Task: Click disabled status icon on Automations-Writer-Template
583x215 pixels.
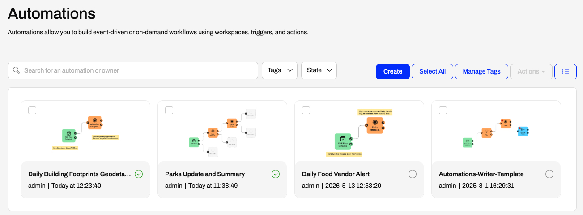Action: [x=549, y=174]
